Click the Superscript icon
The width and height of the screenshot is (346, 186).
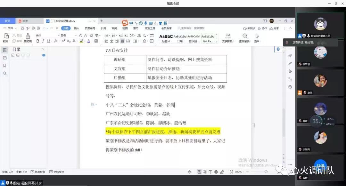[63, 41]
